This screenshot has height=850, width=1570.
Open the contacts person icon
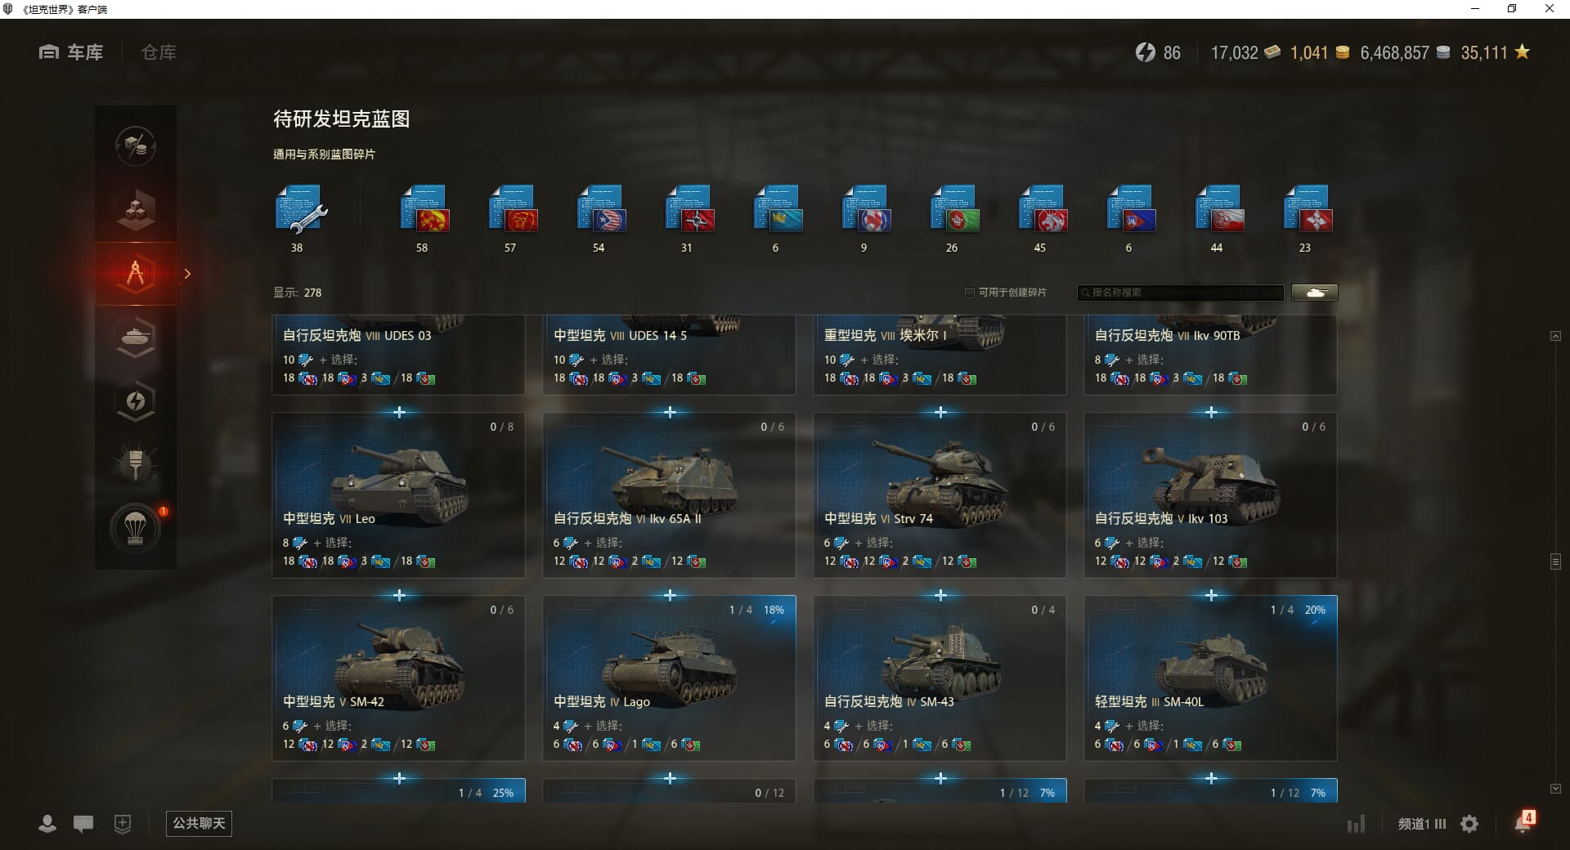tap(47, 824)
